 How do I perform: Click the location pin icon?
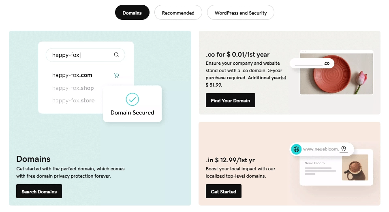click(344, 149)
